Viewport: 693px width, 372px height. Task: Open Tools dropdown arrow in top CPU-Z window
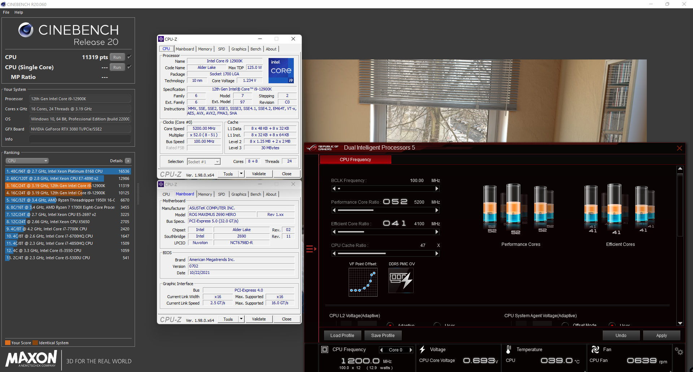coord(241,174)
